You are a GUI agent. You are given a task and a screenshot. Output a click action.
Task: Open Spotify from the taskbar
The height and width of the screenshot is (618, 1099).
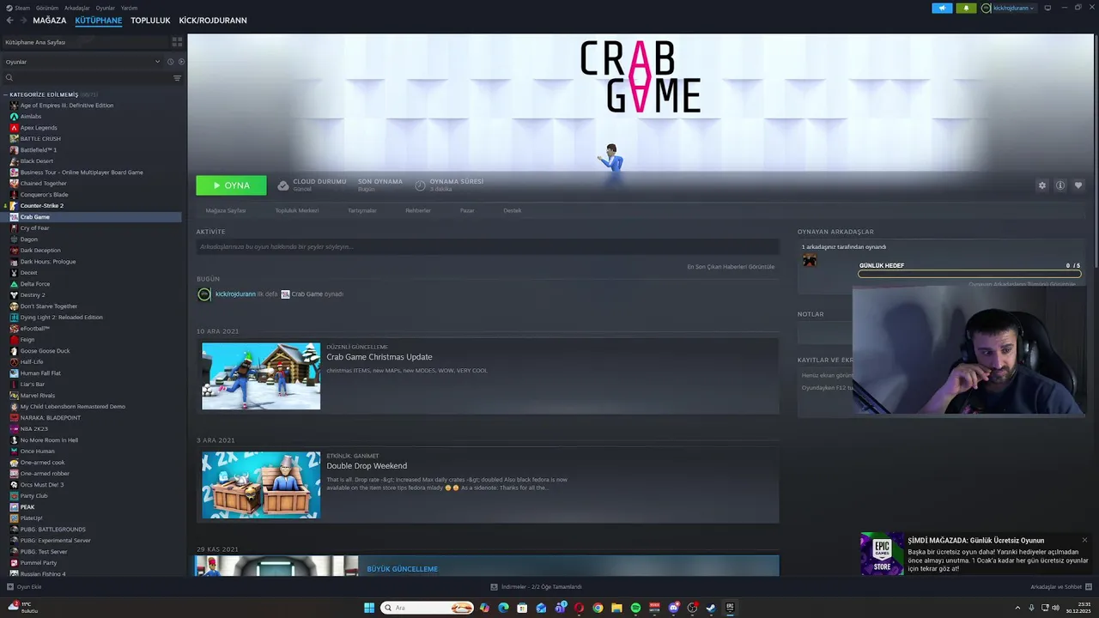[x=635, y=608]
